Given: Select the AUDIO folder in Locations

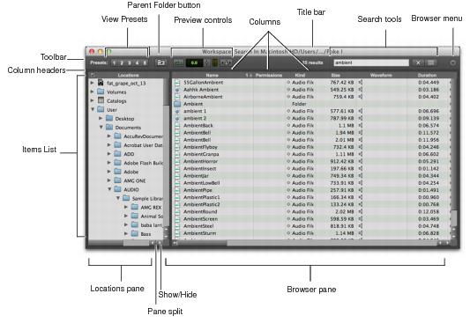Looking at the screenshot, I should click(x=131, y=189).
